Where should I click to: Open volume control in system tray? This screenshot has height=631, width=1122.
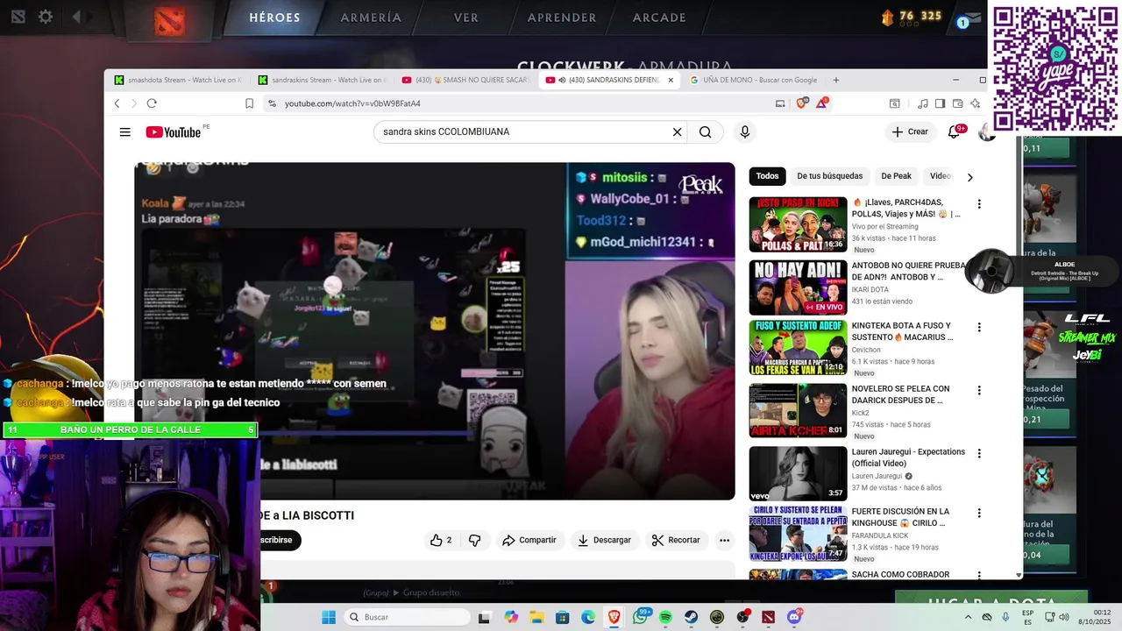1064,617
